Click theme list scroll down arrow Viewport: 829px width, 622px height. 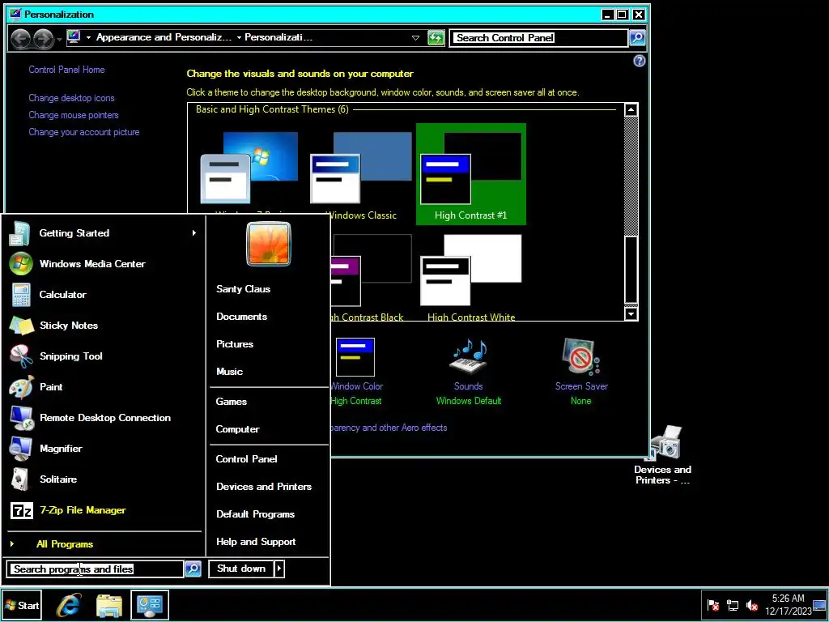tap(631, 313)
